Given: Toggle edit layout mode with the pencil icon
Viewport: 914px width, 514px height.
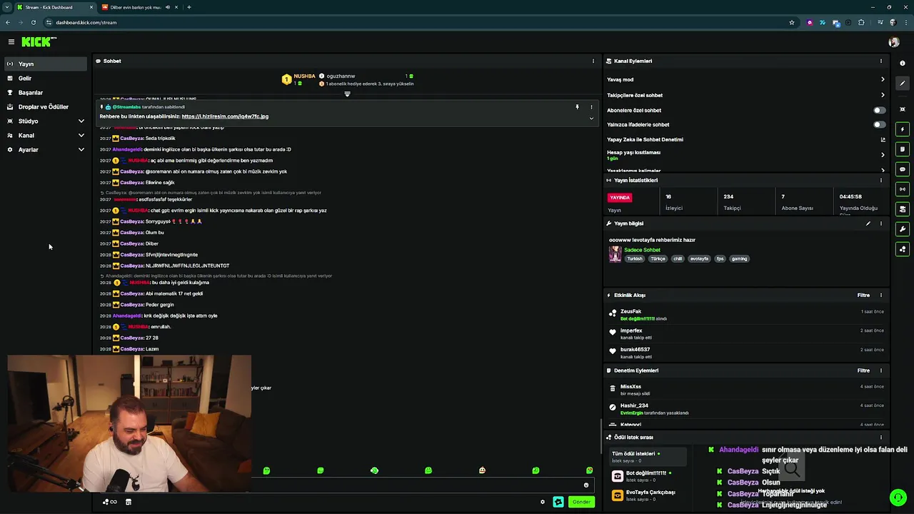Looking at the screenshot, I should pyautogui.click(x=903, y=84).
